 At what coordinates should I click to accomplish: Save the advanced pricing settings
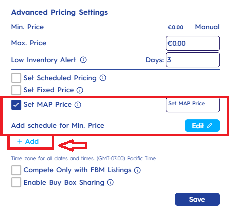pos(197,199)
